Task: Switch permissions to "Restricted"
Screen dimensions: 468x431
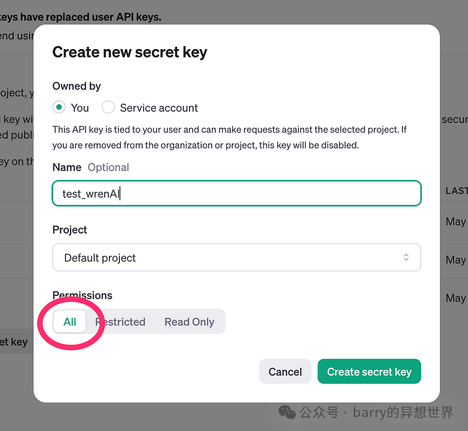Action: pos(121,322)
